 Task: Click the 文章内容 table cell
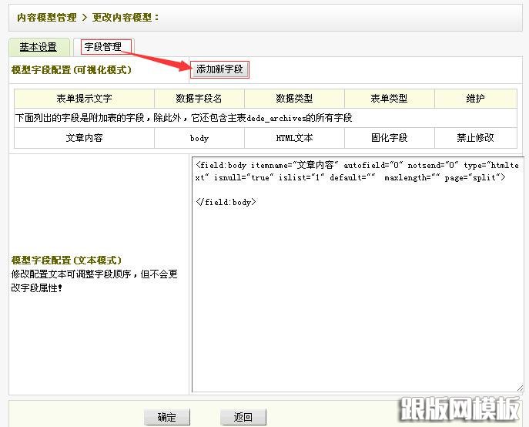click(x=84, y=138)
